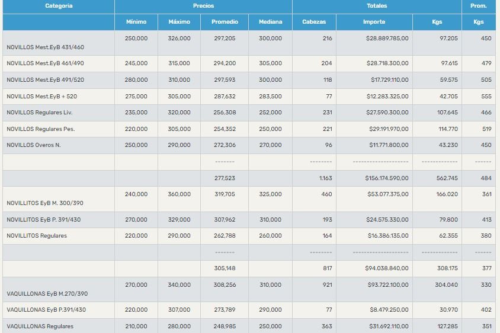Click the Importe column header
The width and height of the screenshot is (500, 333).
374,22
